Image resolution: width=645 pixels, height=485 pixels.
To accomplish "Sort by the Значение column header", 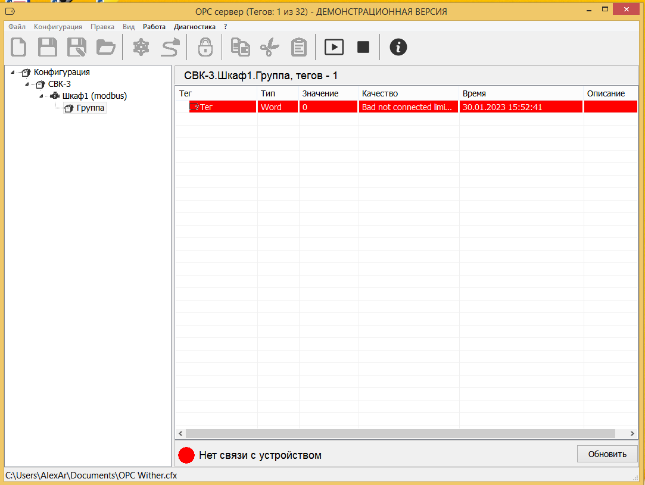I will [329, 93].
